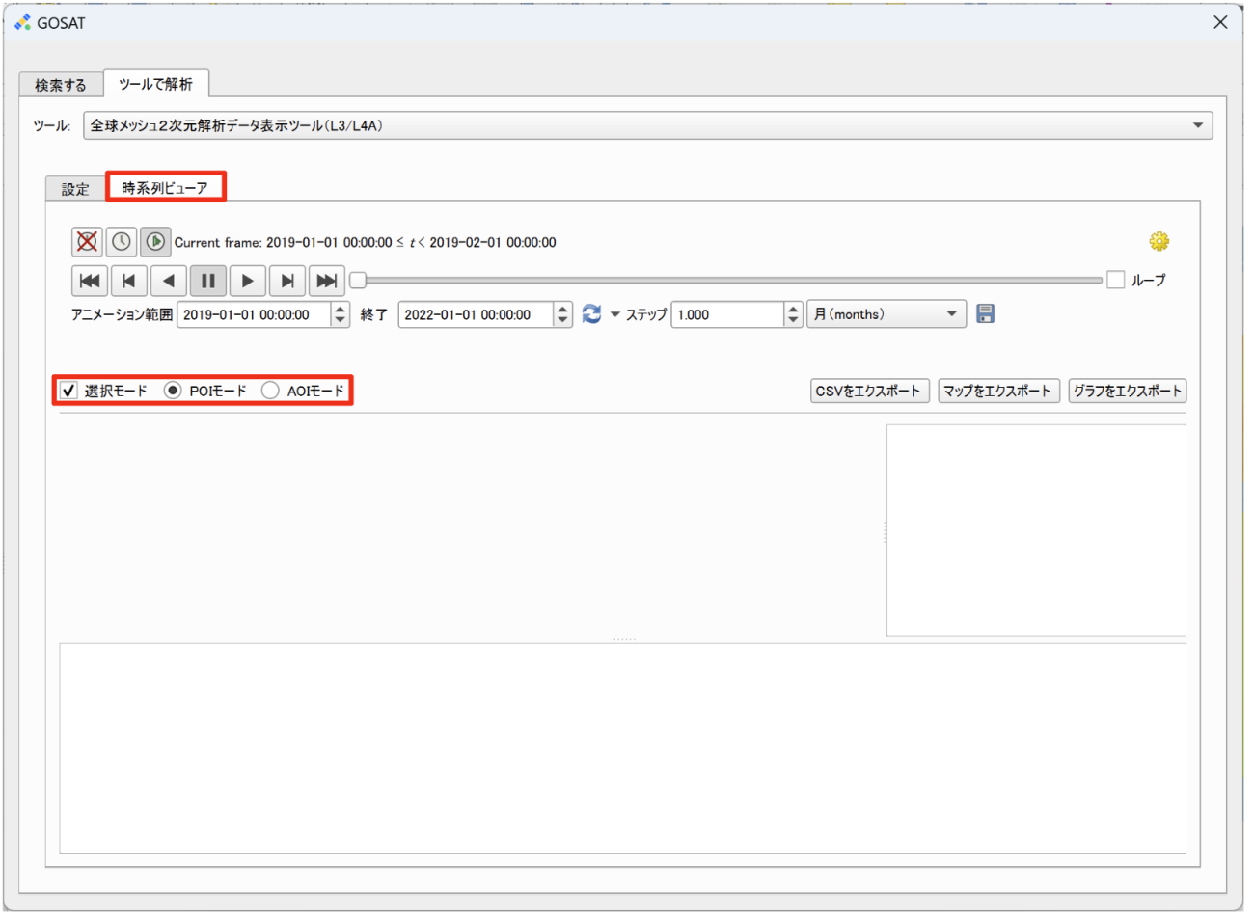Play the animation forward
This screenshot has height=918, width=1254.
click(x=247, y=281)
